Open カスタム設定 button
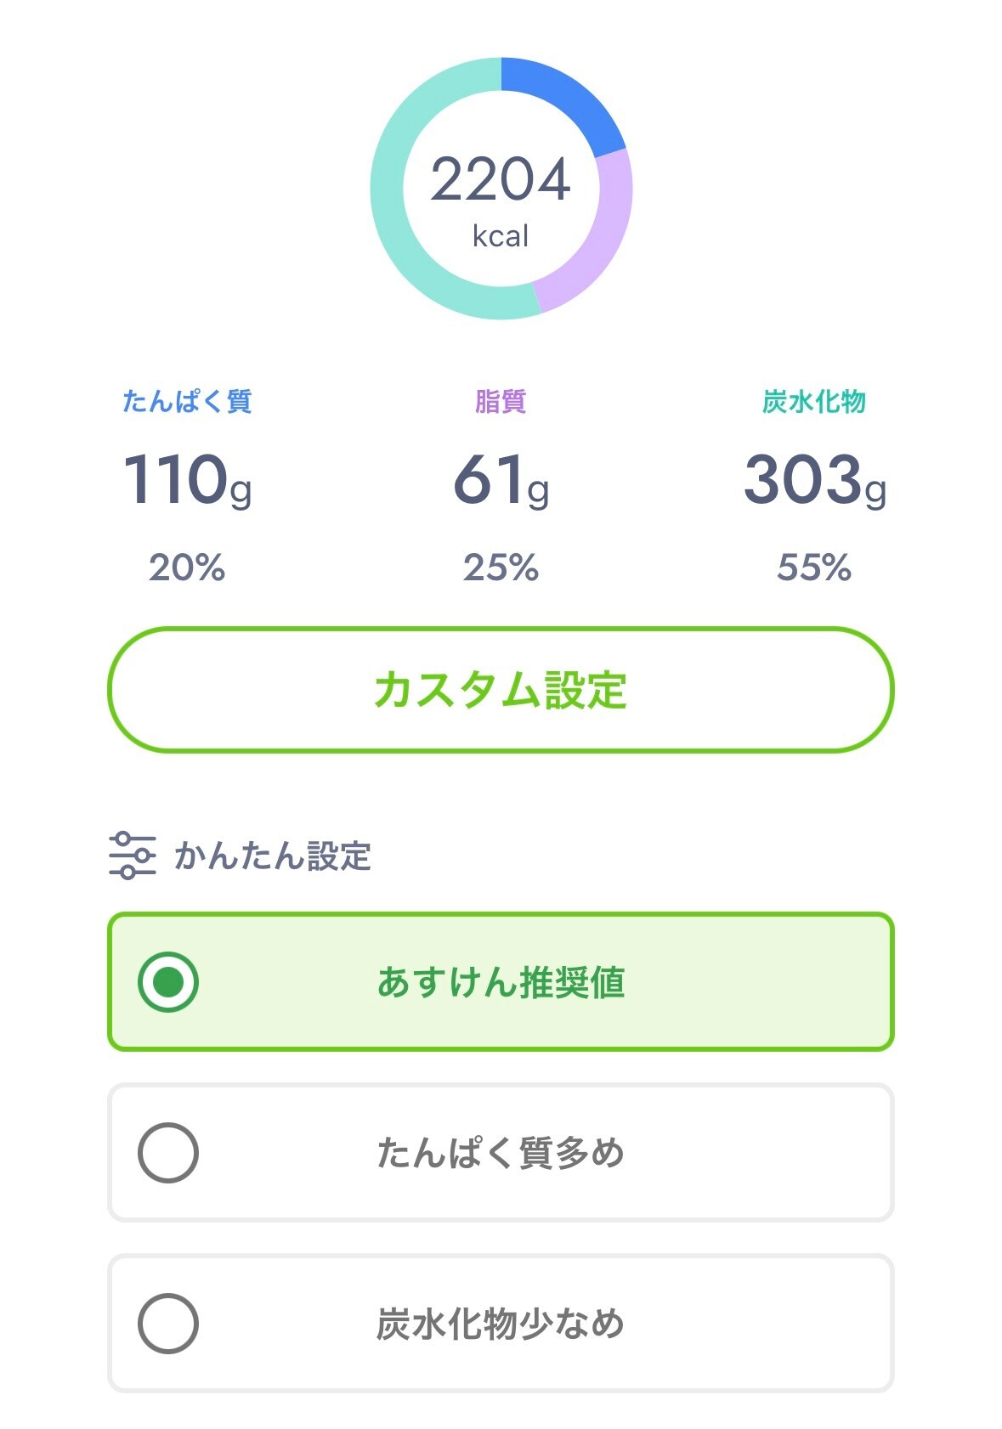Viewport: 1002px width, 1429px height. [501, 690]
